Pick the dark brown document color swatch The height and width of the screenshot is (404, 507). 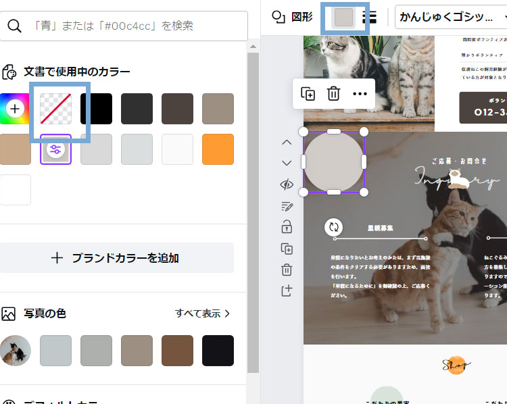(178, 109)
